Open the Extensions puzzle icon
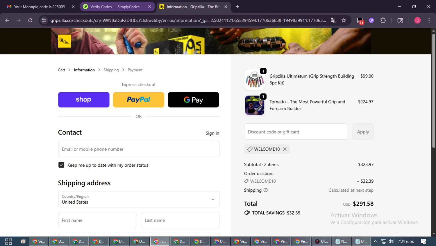The width and height of the screenshot is (436, 246). click(x=383, y=20)
